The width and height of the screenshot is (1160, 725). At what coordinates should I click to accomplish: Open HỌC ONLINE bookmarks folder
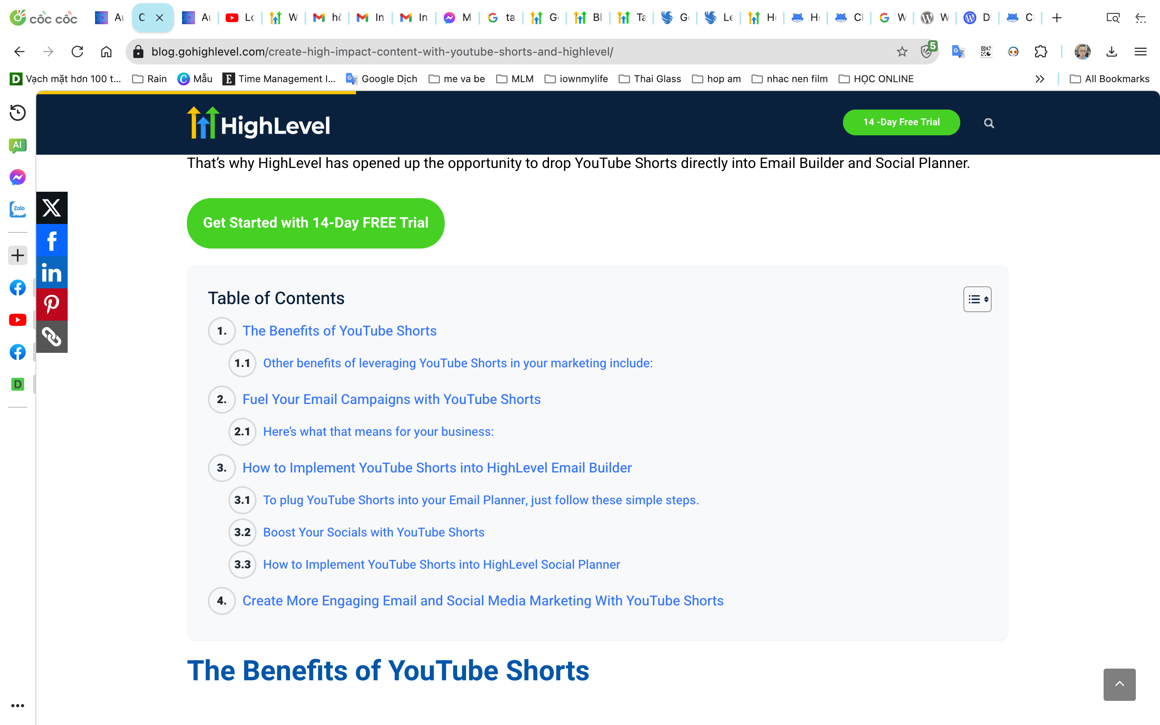(x=876, y=79)
